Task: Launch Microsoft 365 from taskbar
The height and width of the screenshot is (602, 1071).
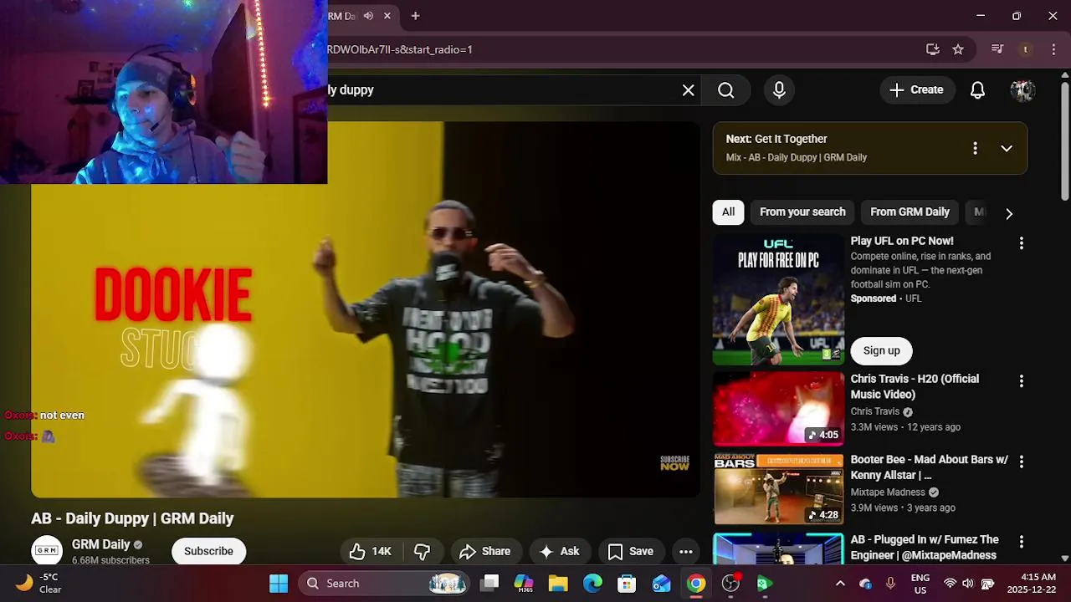Action: (524, 584)
